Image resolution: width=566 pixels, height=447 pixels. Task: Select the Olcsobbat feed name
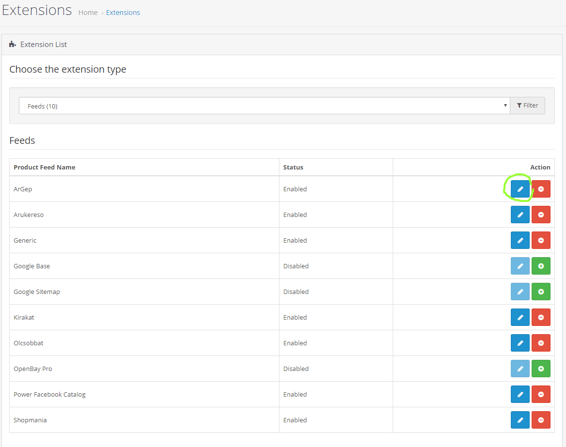[x=29, y=343]
